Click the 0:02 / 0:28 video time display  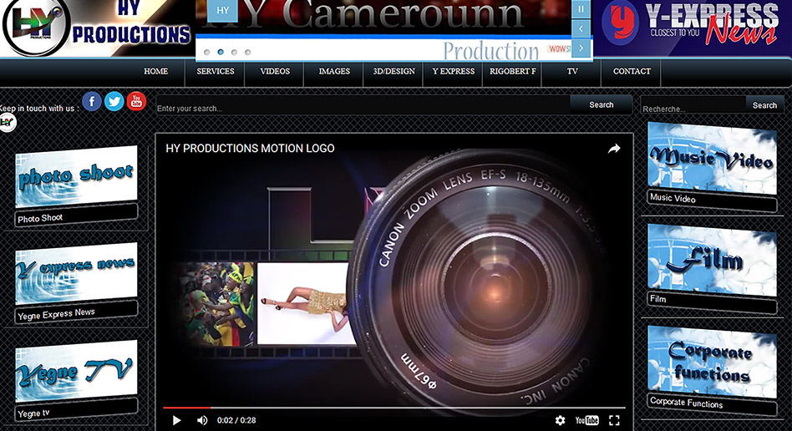(x=236, y=420)
